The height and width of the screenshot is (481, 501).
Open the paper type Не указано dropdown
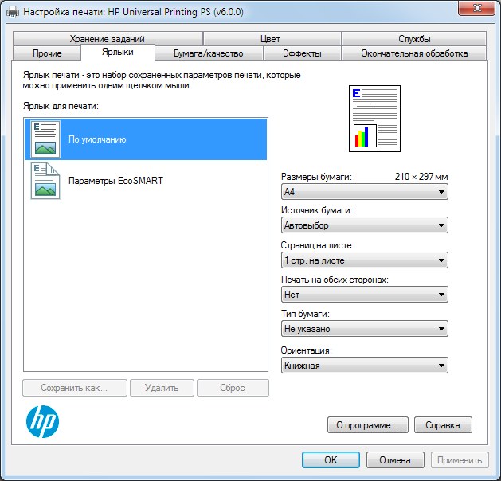point(365,329)
